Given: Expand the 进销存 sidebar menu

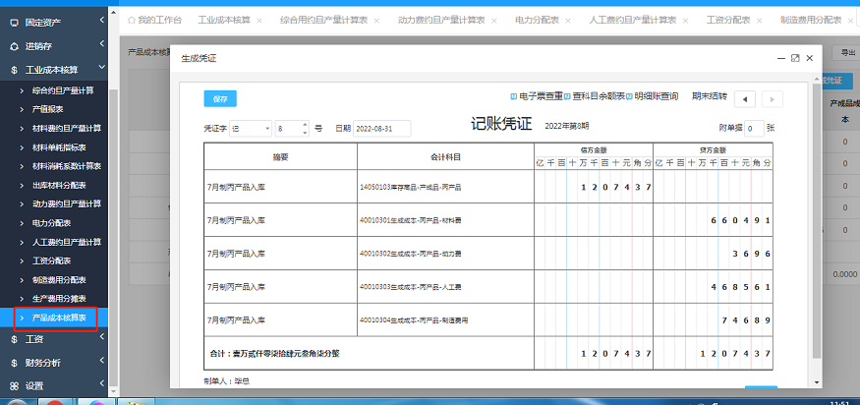Looking at the screenshot, I should click(x=54, y=46).
